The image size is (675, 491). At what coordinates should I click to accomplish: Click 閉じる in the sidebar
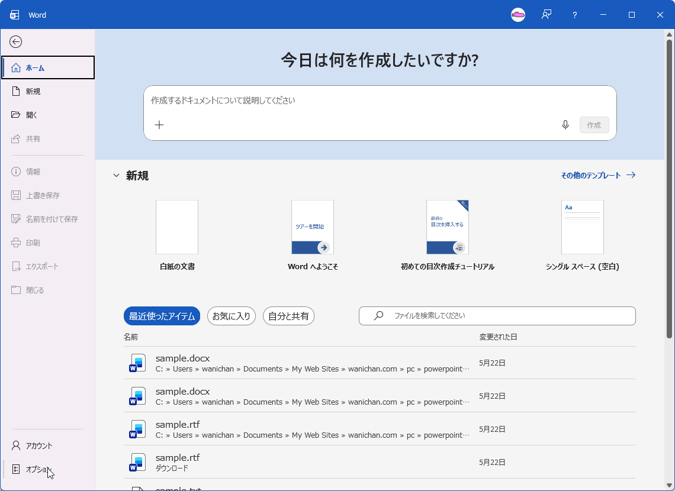(x=48, y=290)
